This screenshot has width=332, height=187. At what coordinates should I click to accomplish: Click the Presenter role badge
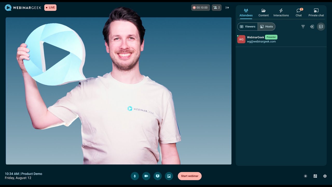click(271, 37)
